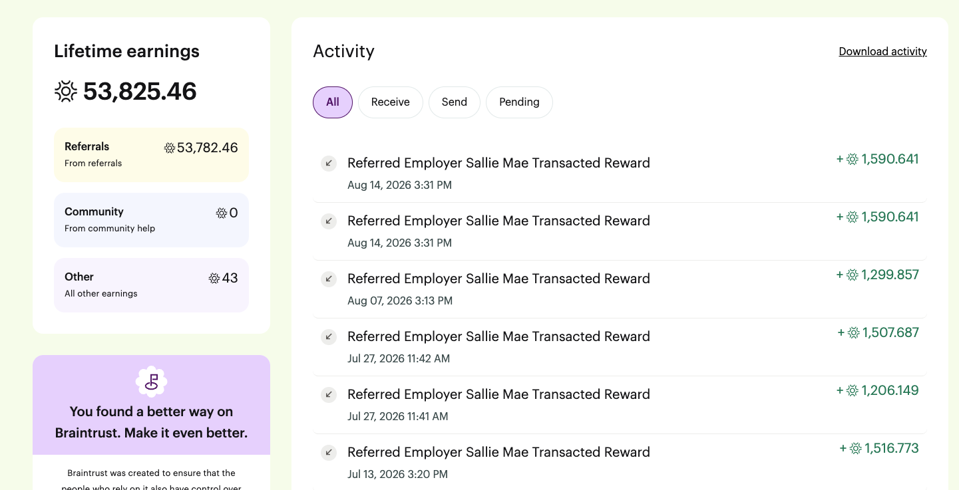
Task: Open the Referrals earnings card
Action: coord(151,154)
